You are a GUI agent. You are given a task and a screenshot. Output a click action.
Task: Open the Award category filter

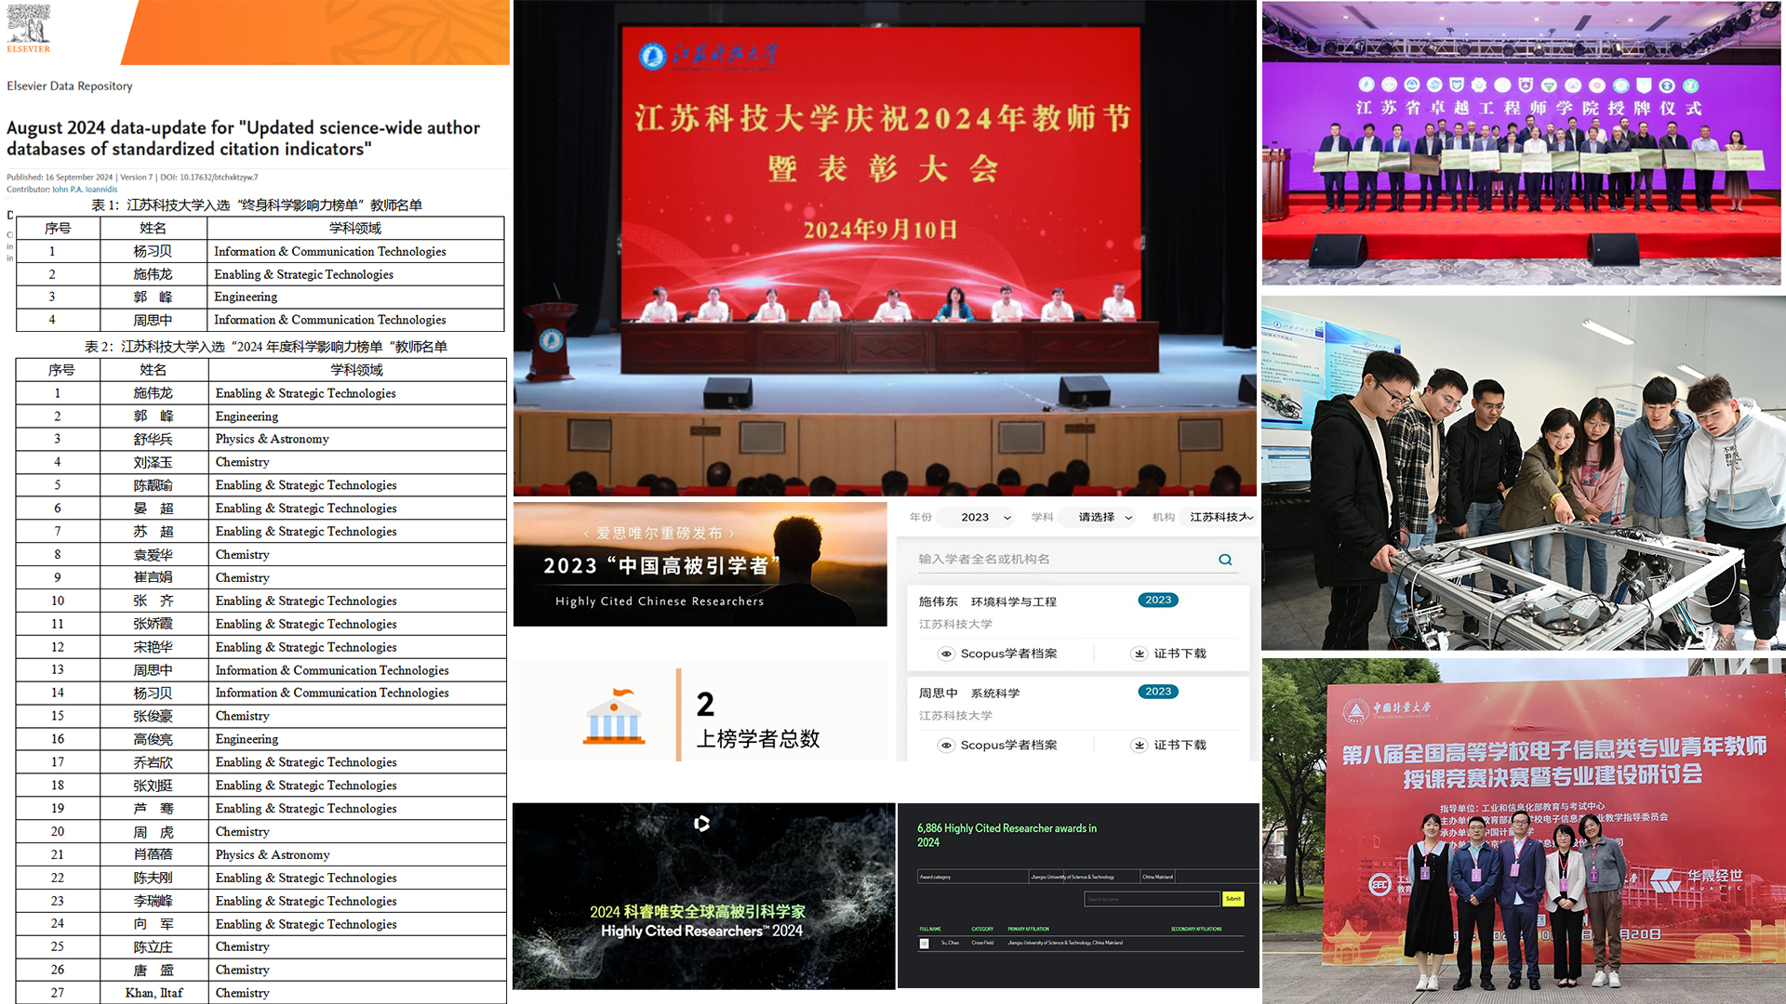pos(971,877)
